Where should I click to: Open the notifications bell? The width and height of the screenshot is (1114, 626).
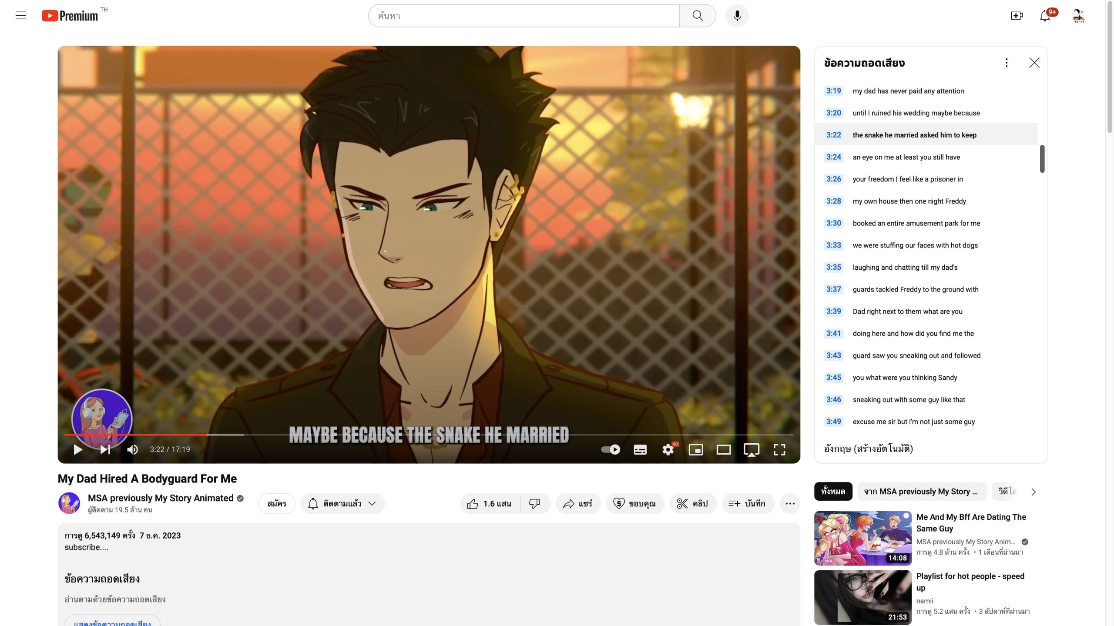1045,16
